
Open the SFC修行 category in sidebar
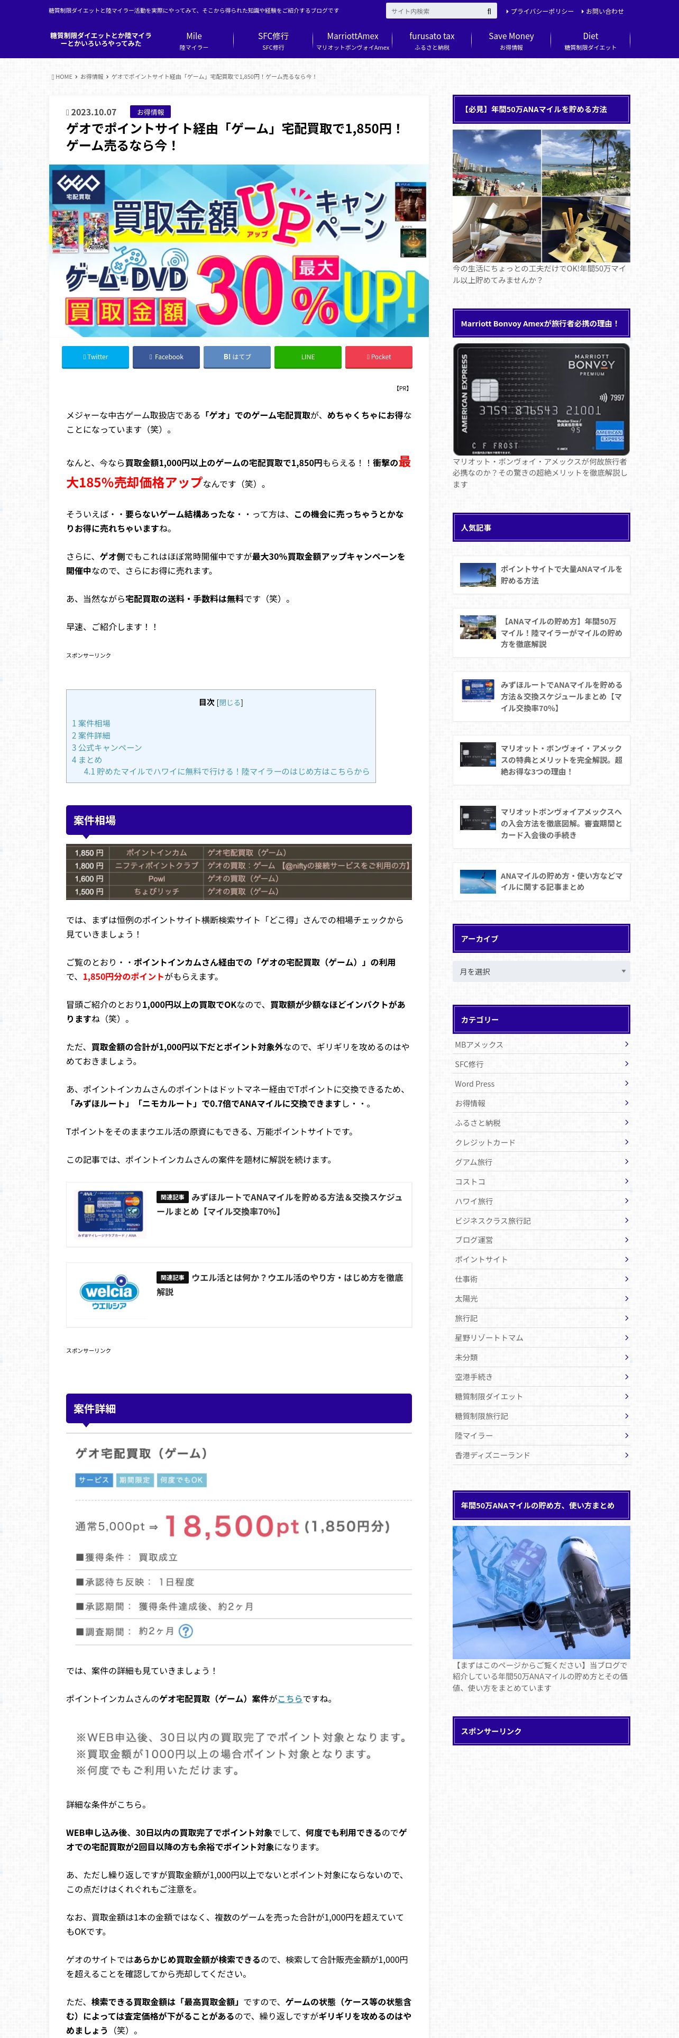[542, 1064]
